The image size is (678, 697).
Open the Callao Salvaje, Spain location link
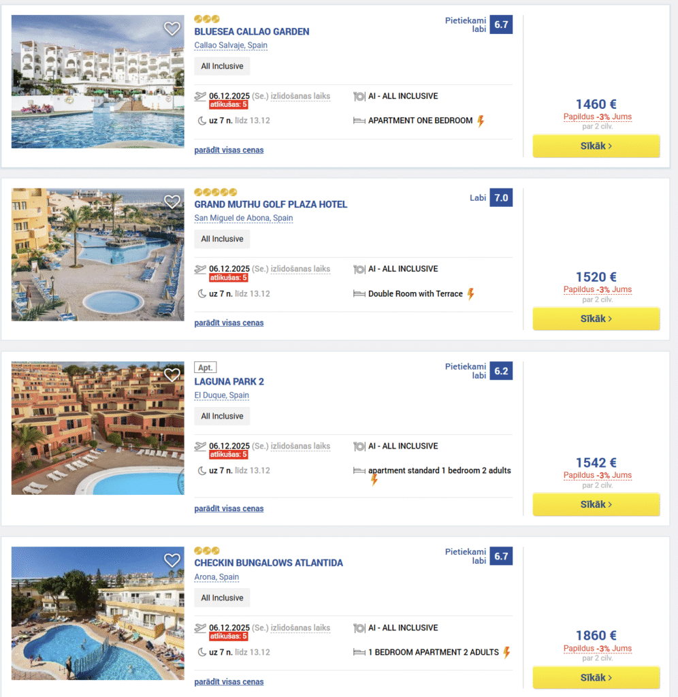coord(230,45)
